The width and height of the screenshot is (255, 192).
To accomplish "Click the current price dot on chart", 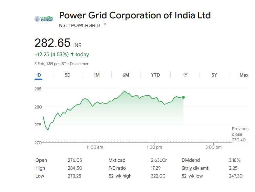I will (183, 97).
